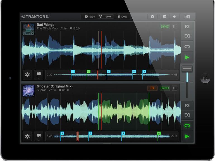This screenshot has height=161, width=215.
Task: Open cue point flag on top deck
Action: coord(39,75)
